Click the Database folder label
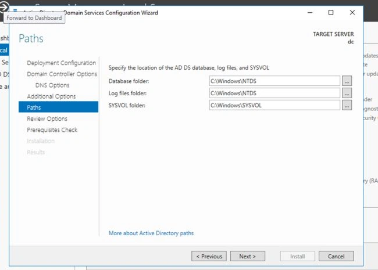 click(129, 81)
